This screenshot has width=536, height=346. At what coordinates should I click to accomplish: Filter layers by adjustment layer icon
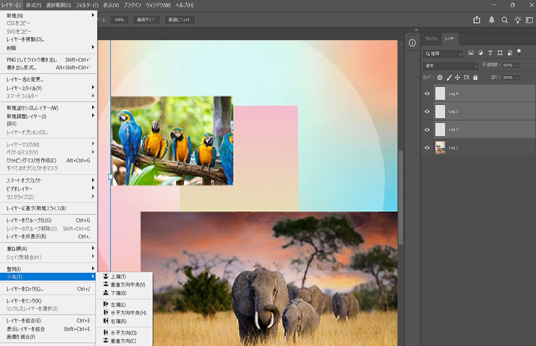coord(480,53)
